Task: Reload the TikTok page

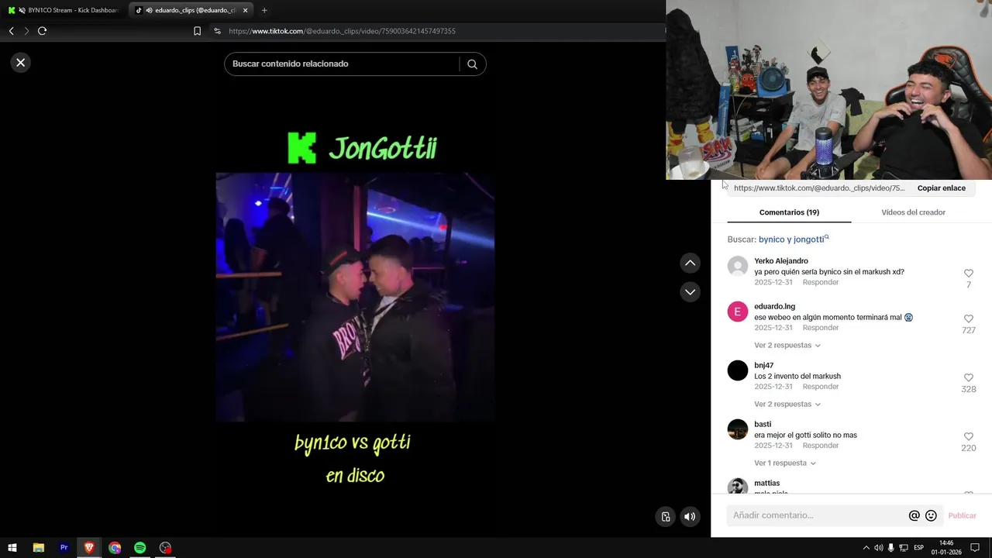Action: coord(43,31)
